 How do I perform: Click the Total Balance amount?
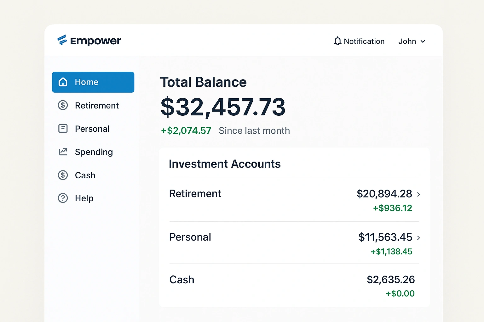[x=223, y=107]
